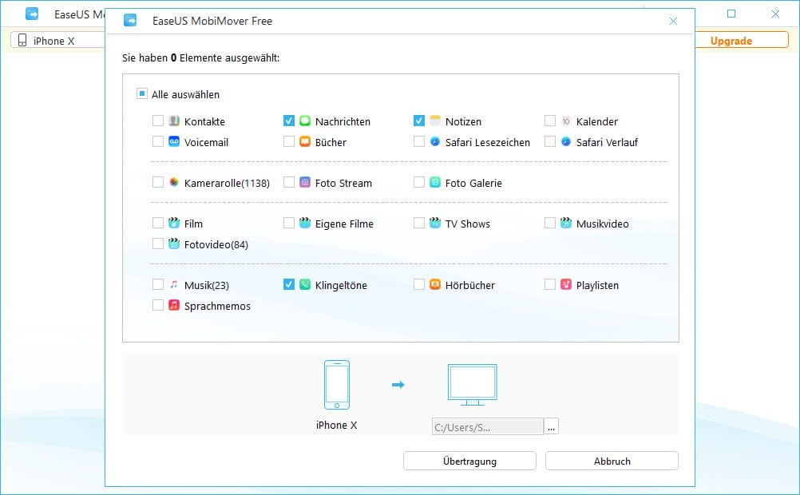Uncheck the Notizen checkbox

point(419,121)
